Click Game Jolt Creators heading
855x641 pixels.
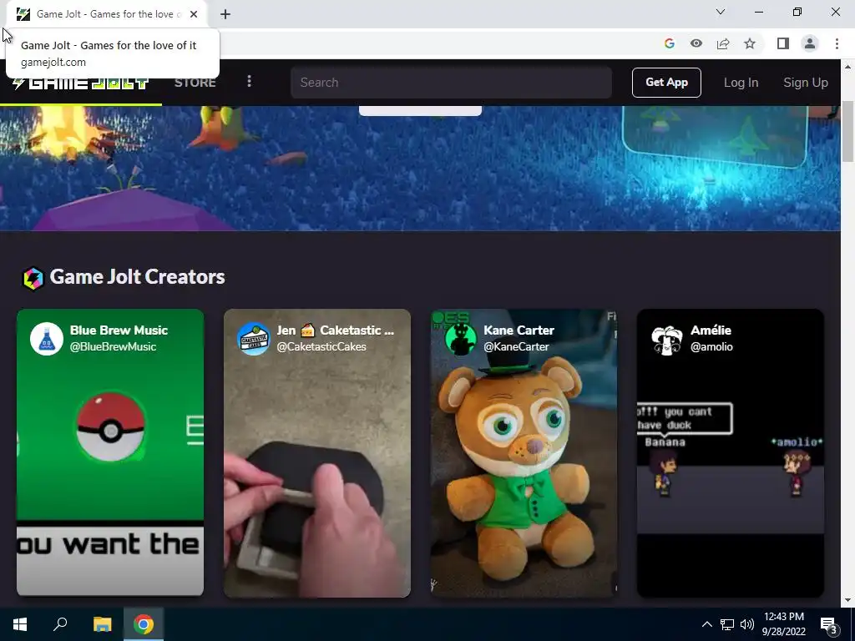tap(138, 277)
